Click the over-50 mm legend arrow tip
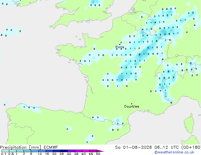The height and width of the screenshot is (155, 201). pyautogui.click(x=101, y=151)
